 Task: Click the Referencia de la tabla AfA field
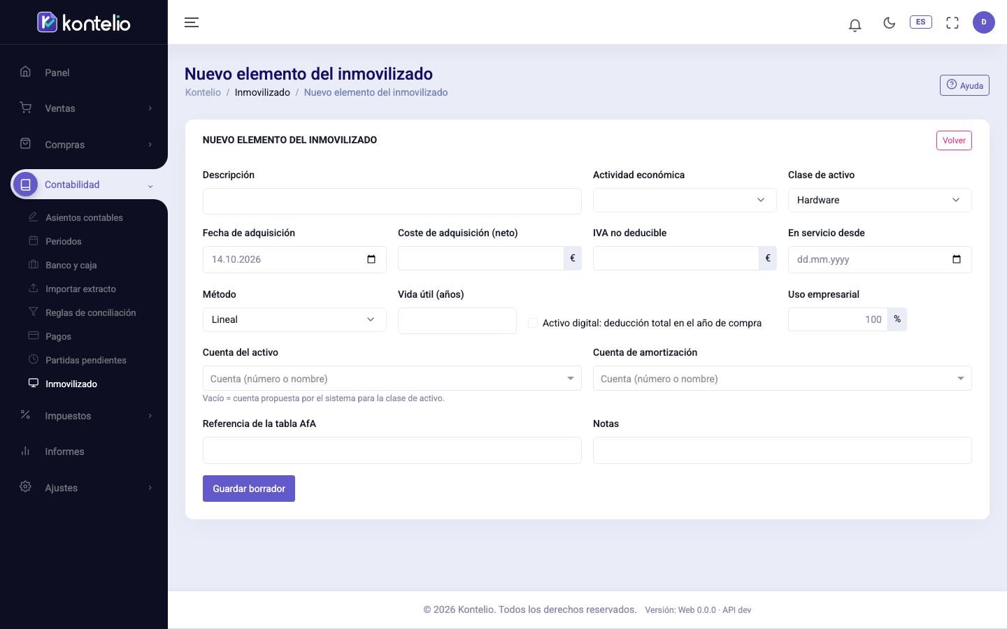pos(392,451)
